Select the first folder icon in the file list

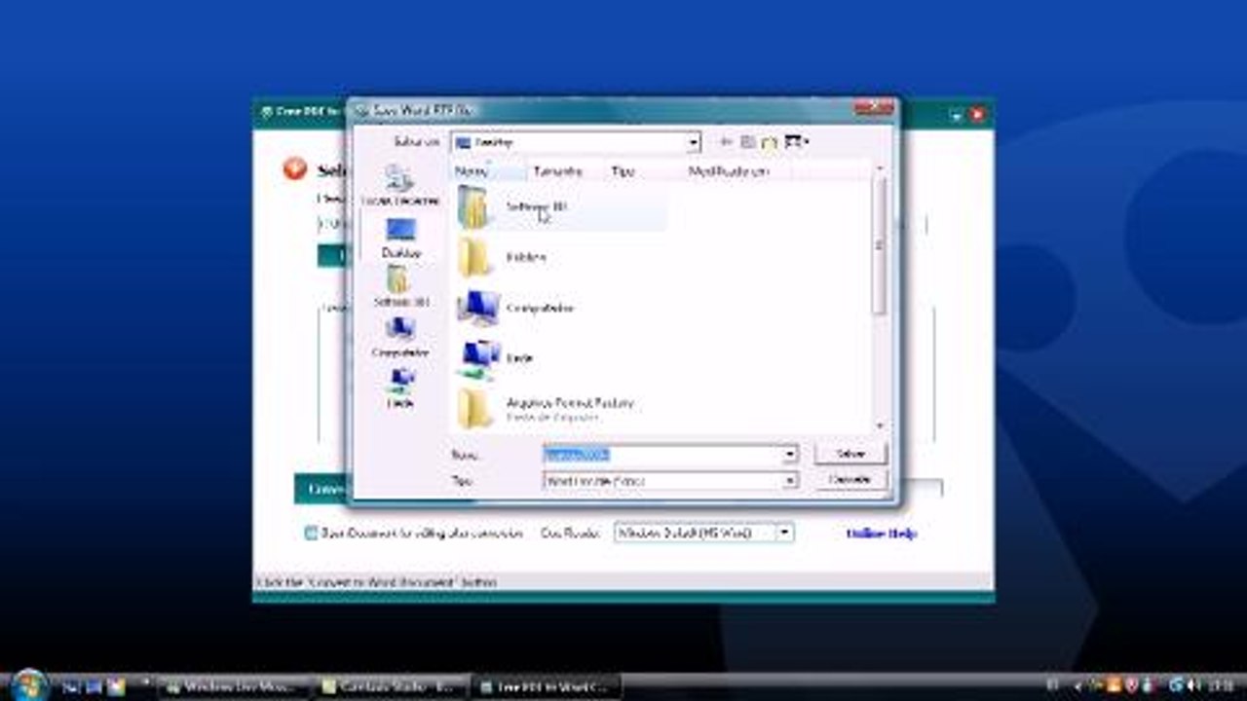(x=475, y=206)
